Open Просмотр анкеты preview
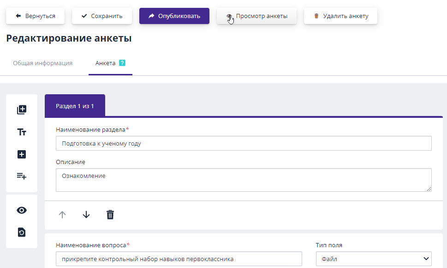Screen dimensions: 447x268 pyautogui.click(x=256, y=16)
